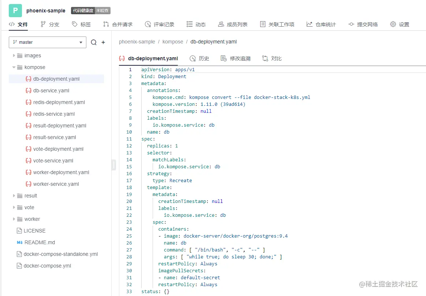The height and width of the screenshot is (296, 426).
Task: Collapse the kompose folder
Action: pyautogui.click(x=14, y=67)
